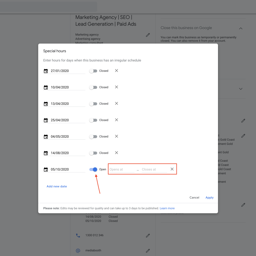Set 05/10/2020 back to Closed
Screen dimensions: 256x256
93,169
